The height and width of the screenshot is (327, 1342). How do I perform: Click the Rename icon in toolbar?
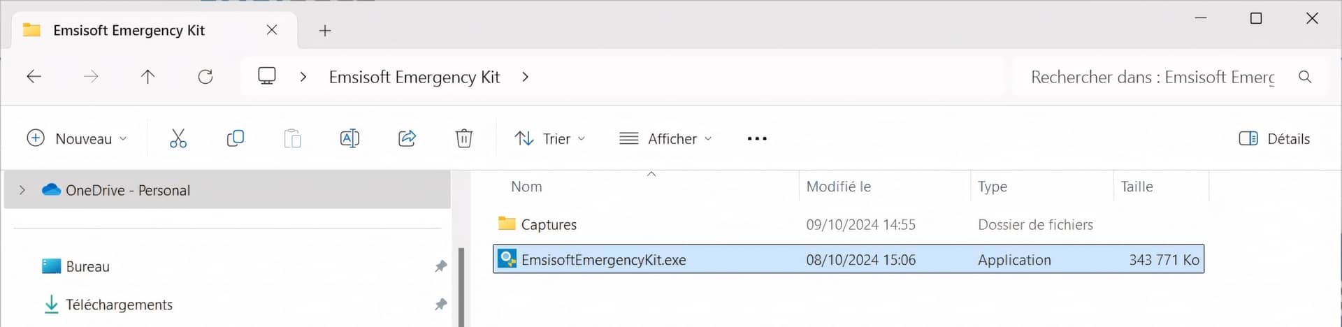tap(349, 138)
